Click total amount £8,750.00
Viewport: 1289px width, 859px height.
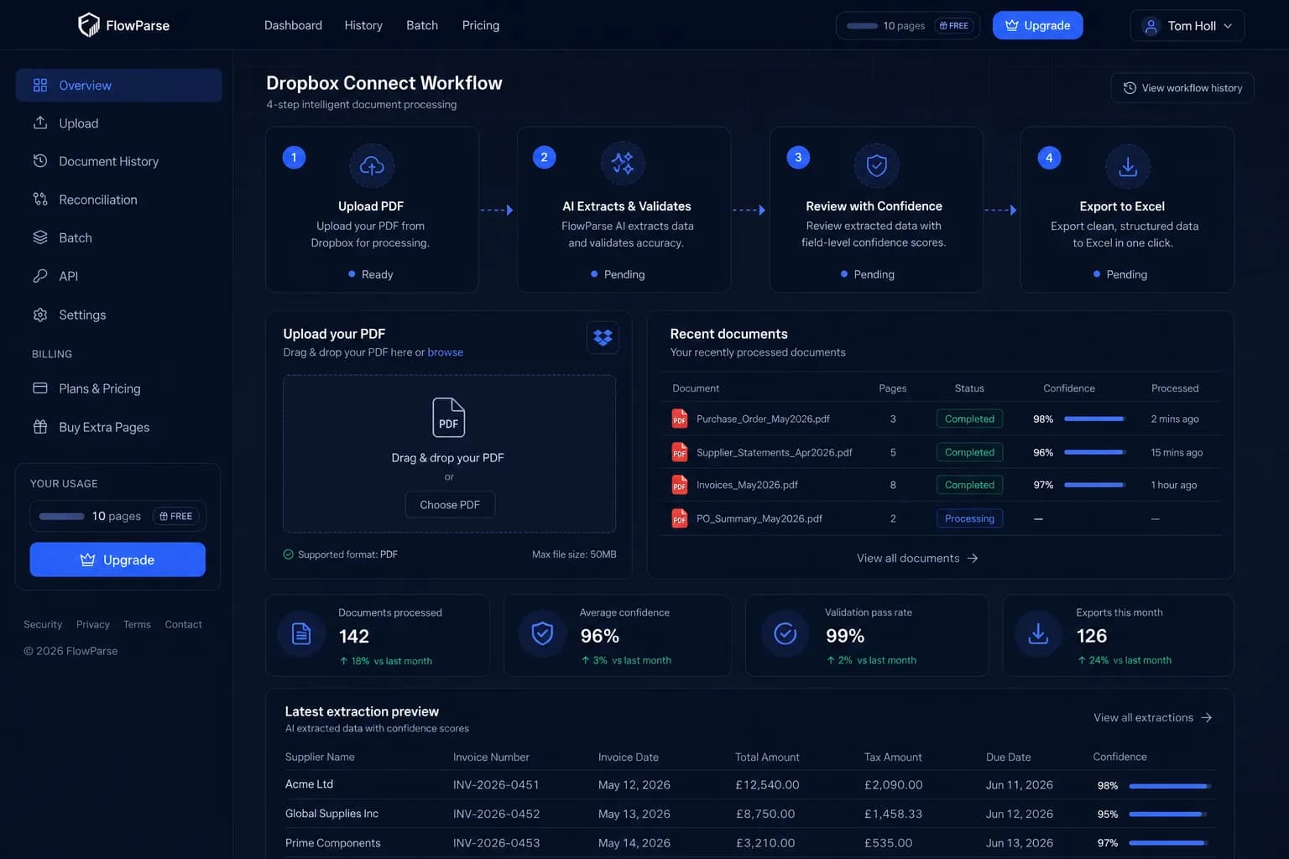click(765, 814)
